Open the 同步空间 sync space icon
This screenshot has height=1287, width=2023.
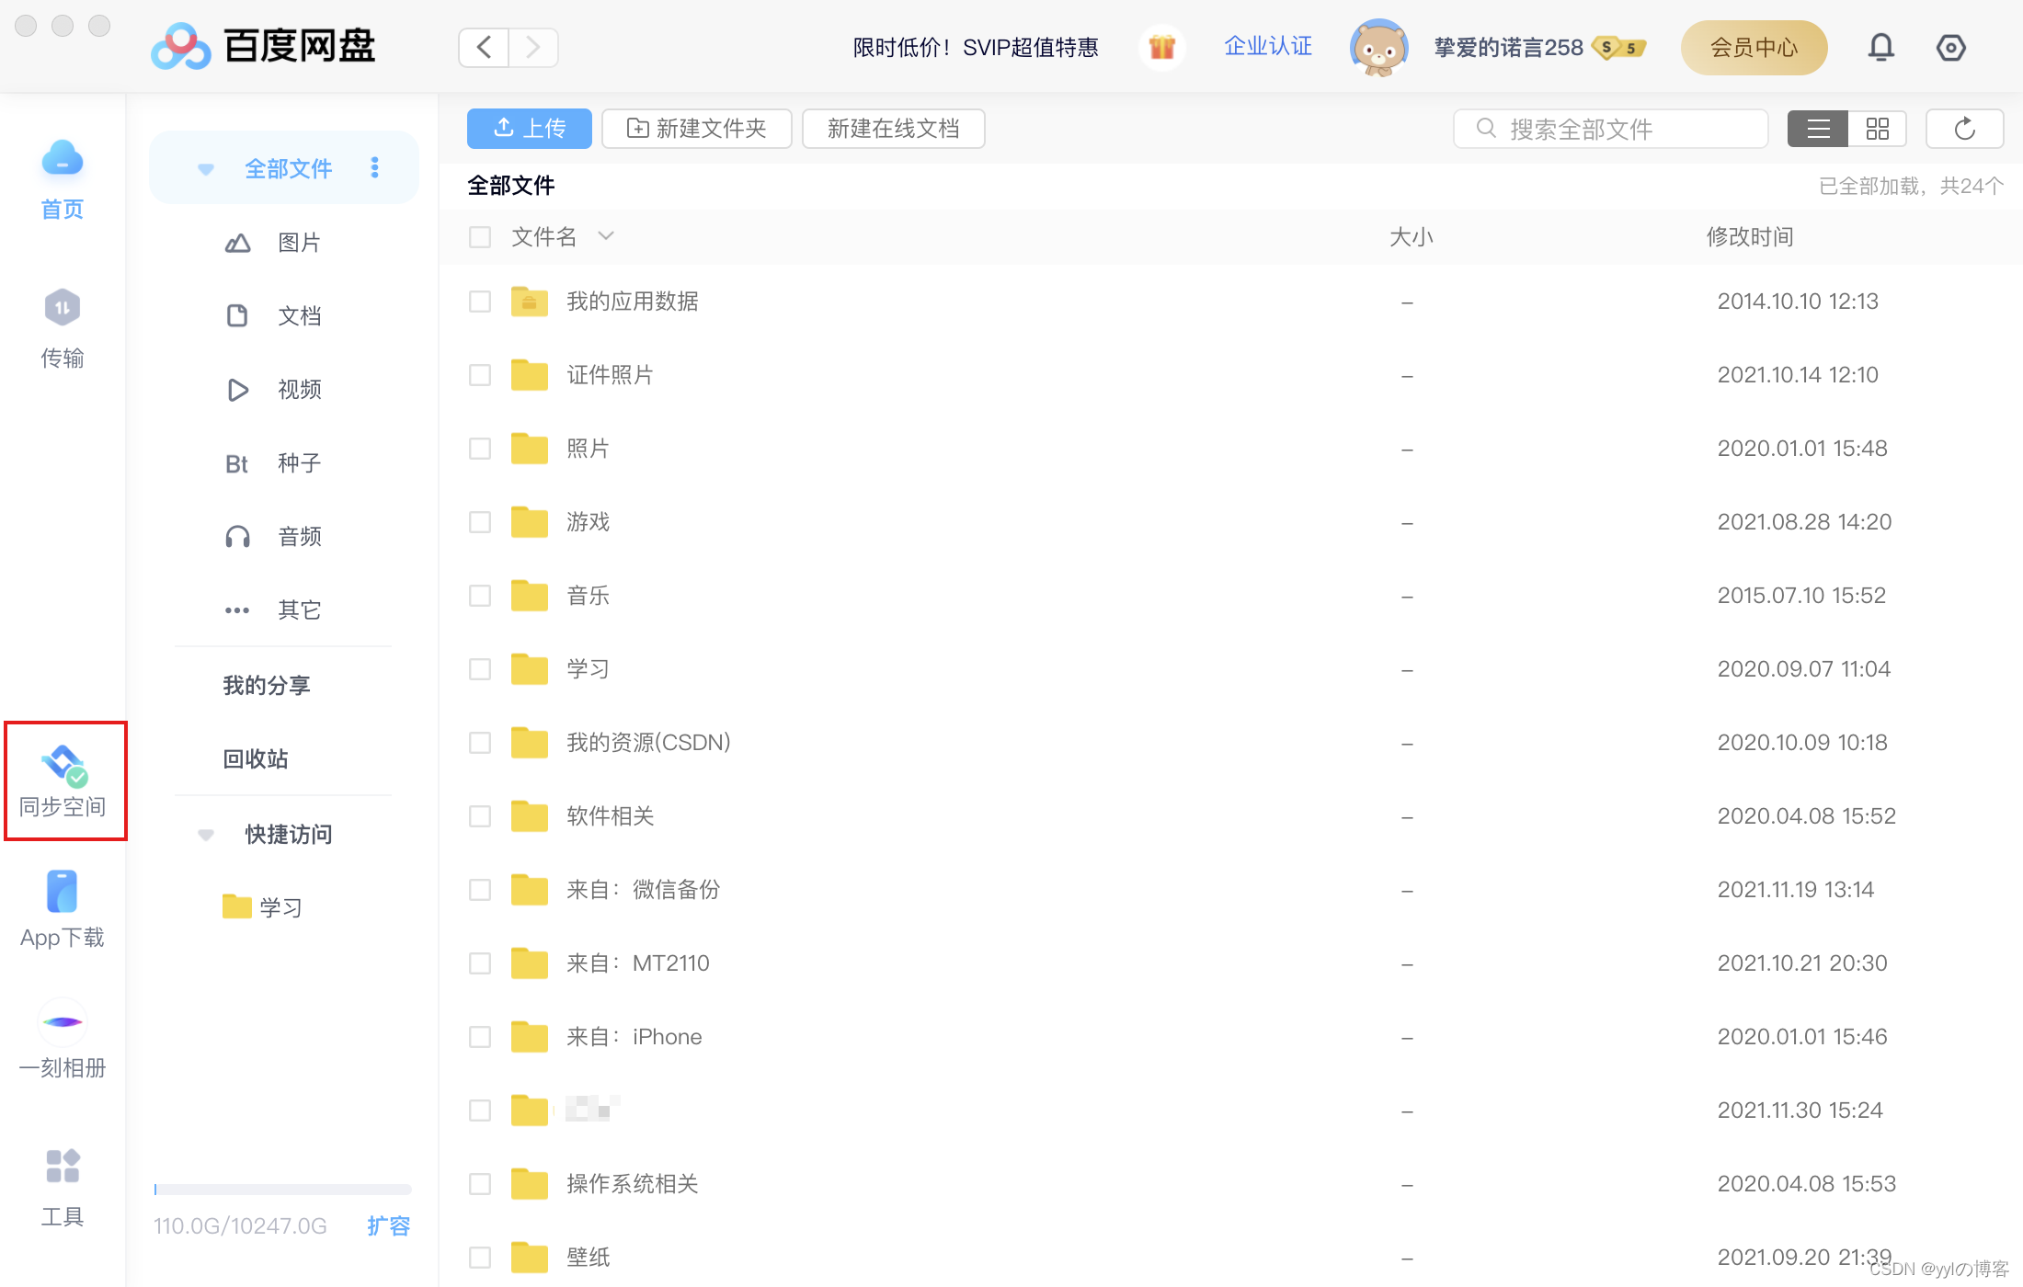coord(63,766)
